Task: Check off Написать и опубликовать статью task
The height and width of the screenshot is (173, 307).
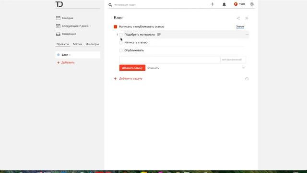Action: tap(115, 27)
